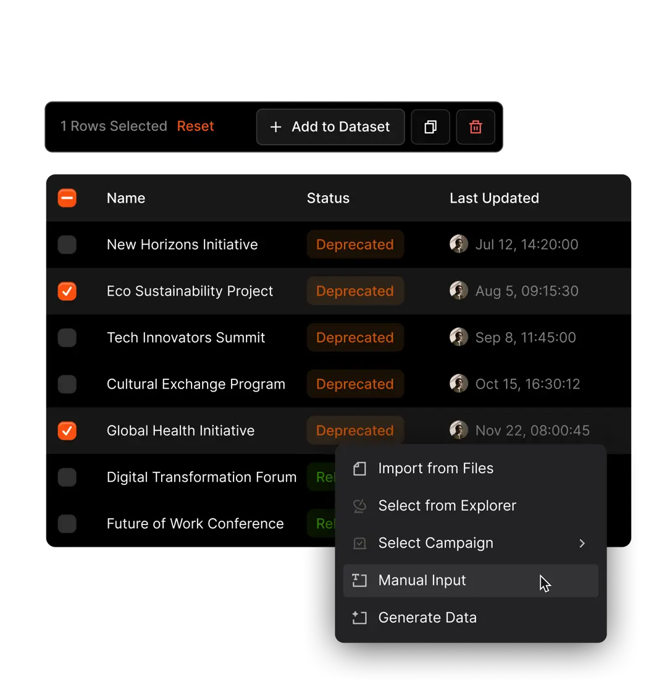This screenshot has width=667, height=685.
Task: Check the New Horizons Initiative checkbox
Action: point(67,245)
